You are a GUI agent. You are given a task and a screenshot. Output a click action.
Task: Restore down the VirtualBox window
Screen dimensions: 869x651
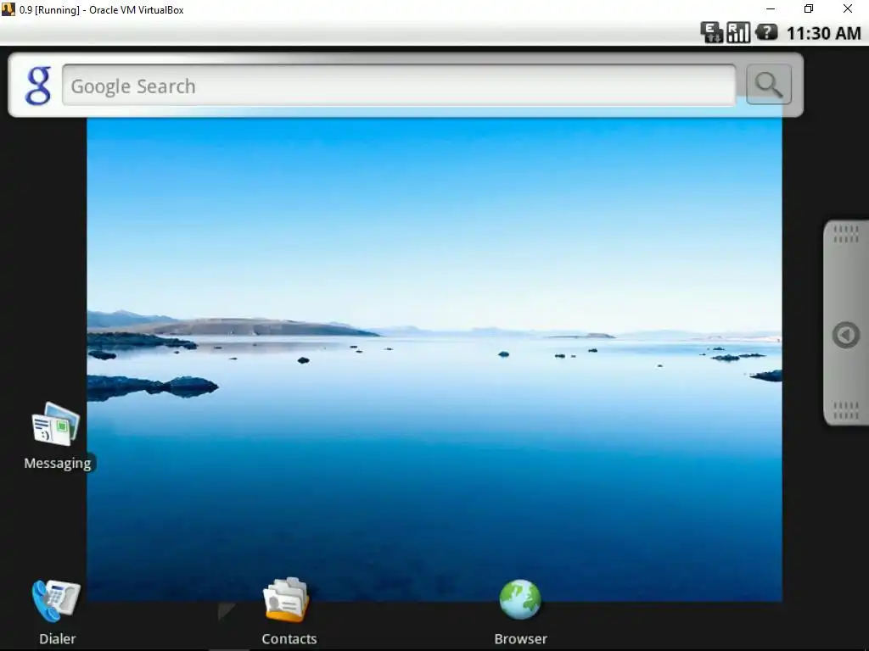tap(809, 8)
